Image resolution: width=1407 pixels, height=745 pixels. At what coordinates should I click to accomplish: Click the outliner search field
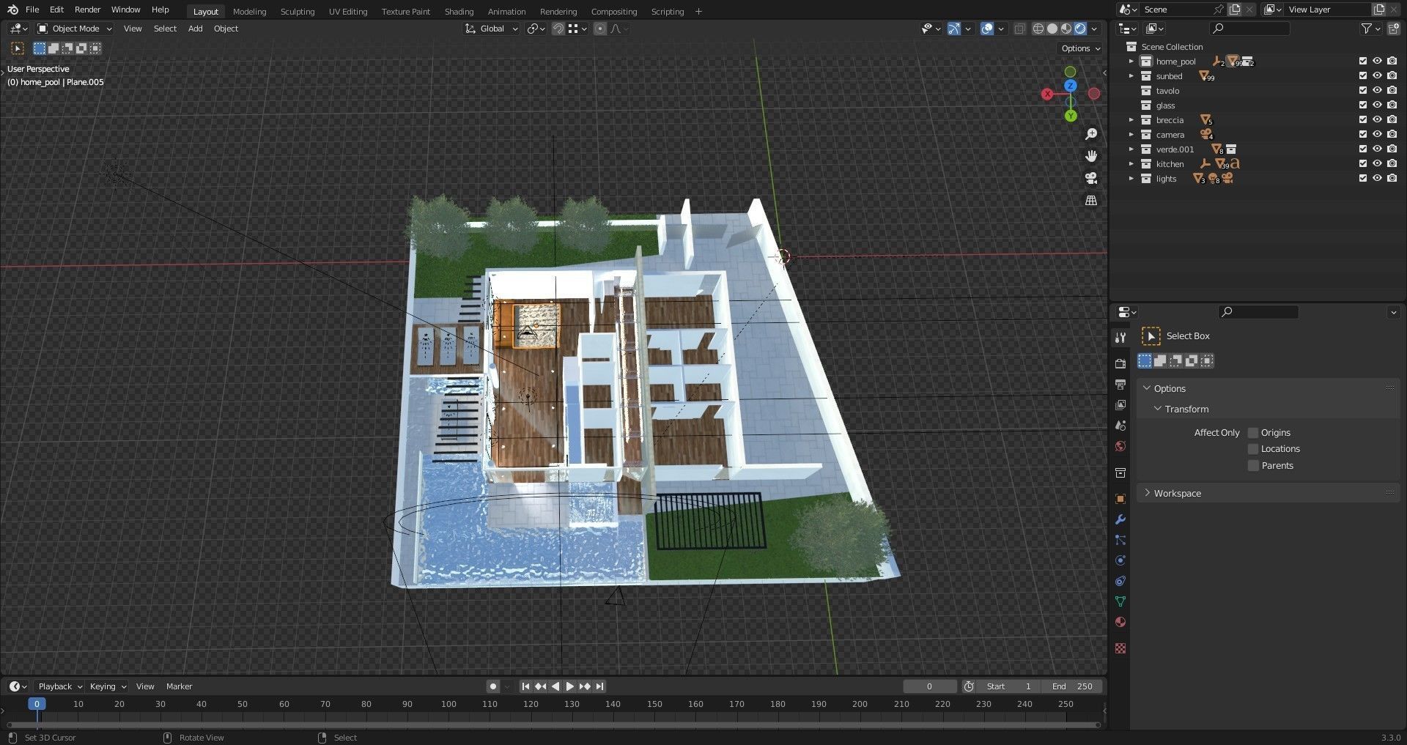[1250, 29]
